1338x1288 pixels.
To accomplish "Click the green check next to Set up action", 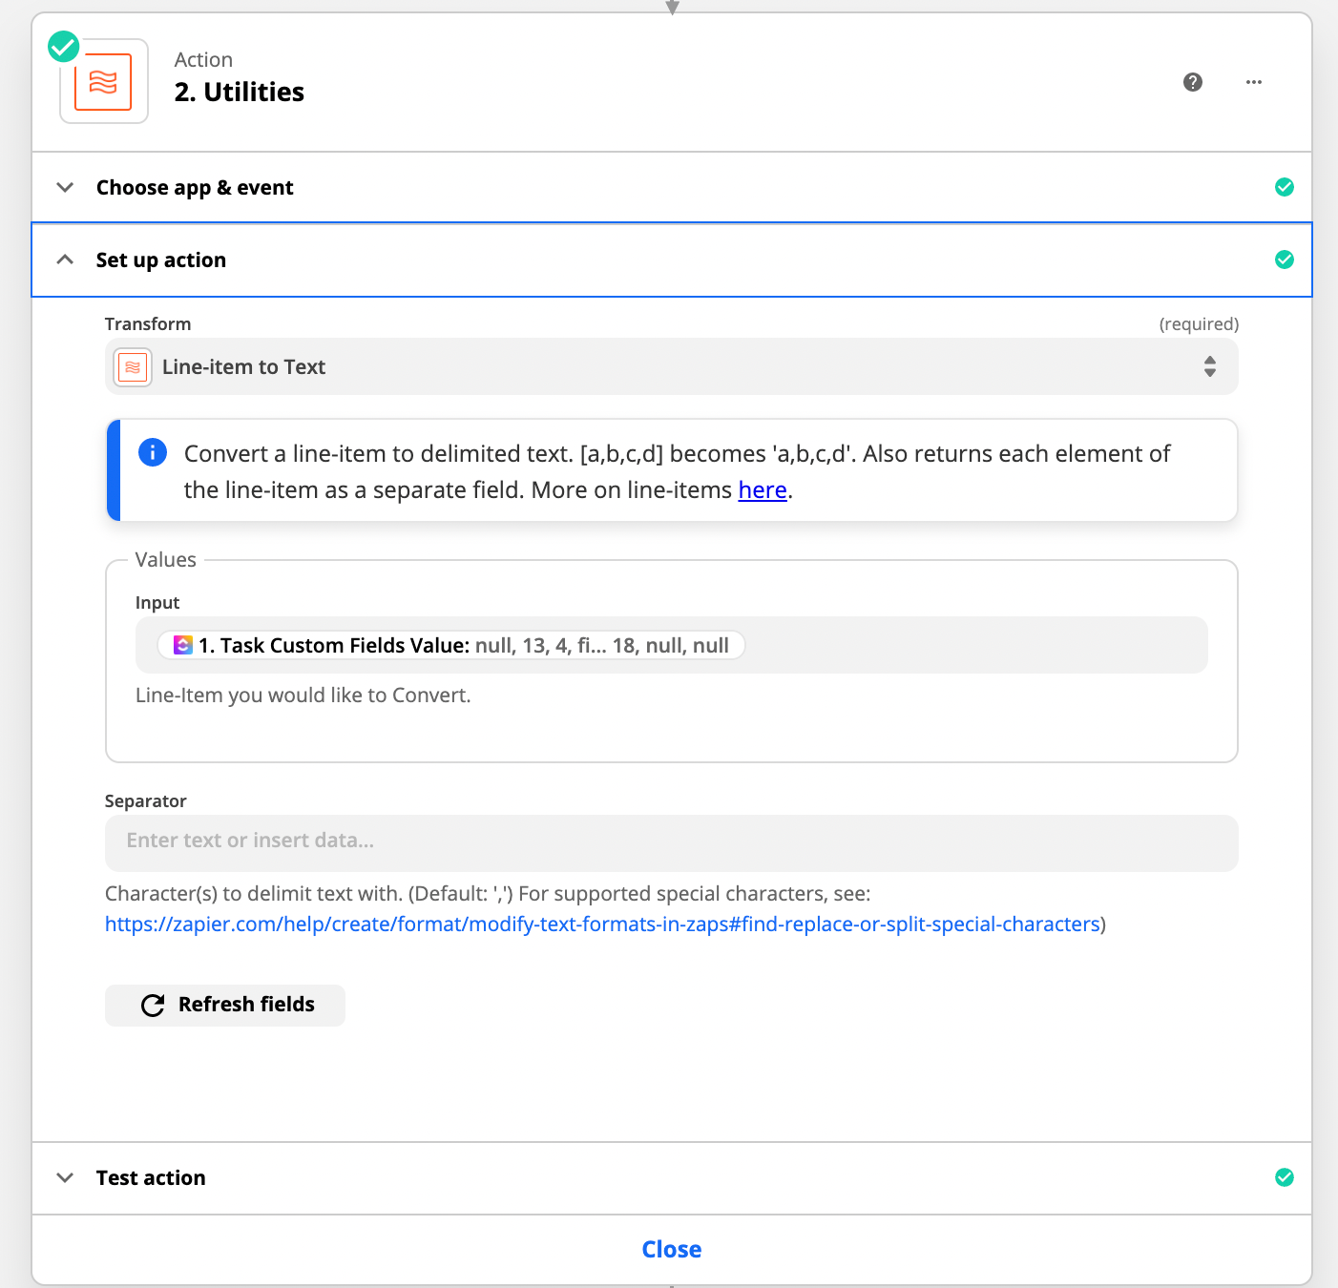I will coord(1285,260).
